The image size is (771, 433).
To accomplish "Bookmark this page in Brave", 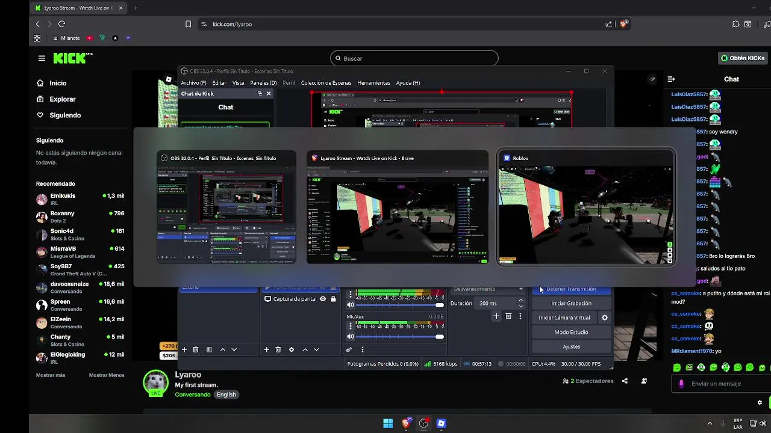I will point(188,24).
